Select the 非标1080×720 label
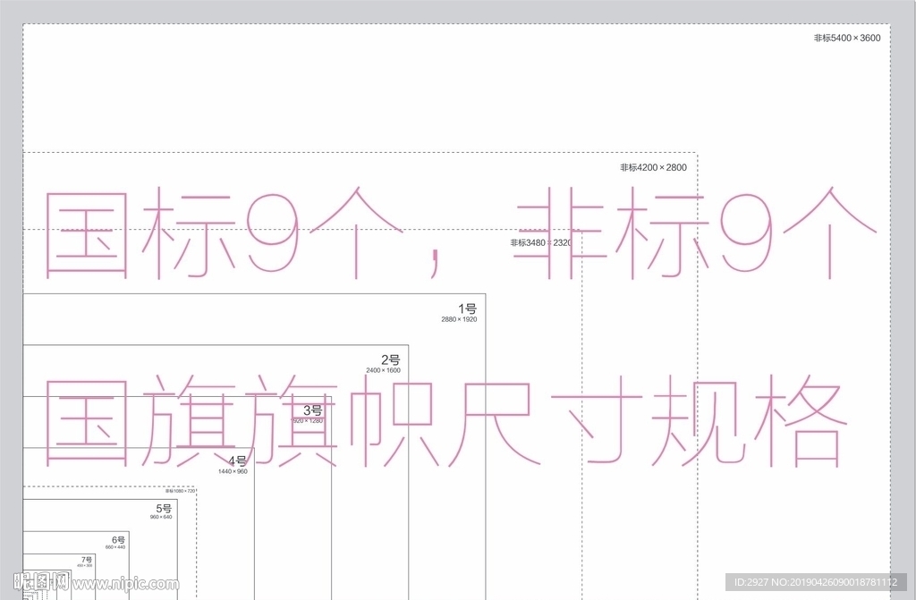Screen dimensions: 916x600 coord(180,491)
